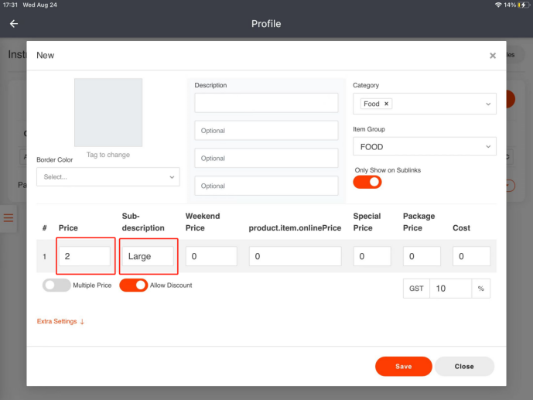
Task: Select the GST percentage input field
Action: (x=450, y=289)
